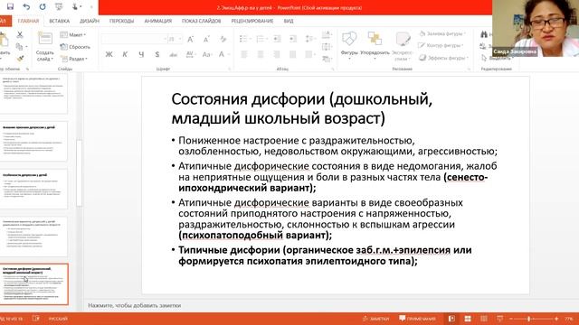The image size is (579, 325).
Task: Decrease font size with the smaller A icon
Action: (x=206, y=39)
